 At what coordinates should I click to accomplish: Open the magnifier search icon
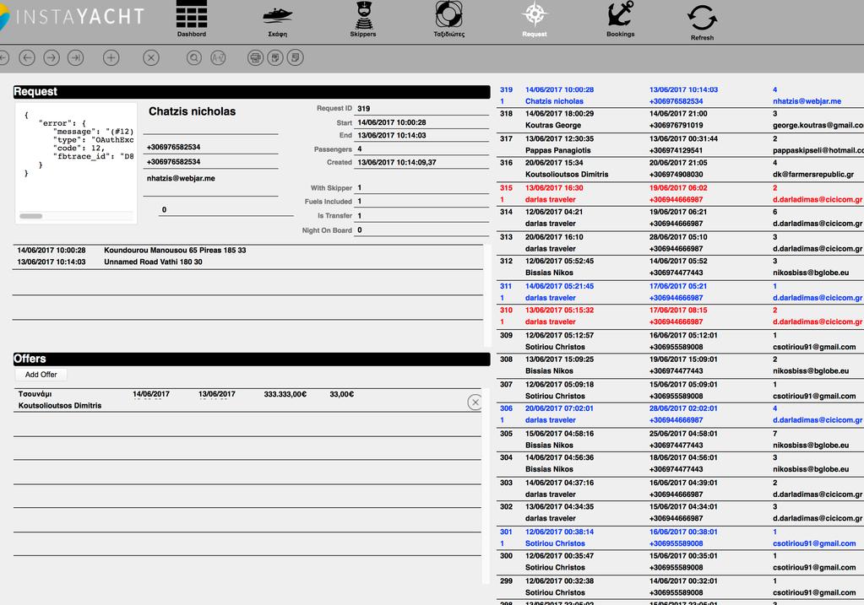coord(194,58)
